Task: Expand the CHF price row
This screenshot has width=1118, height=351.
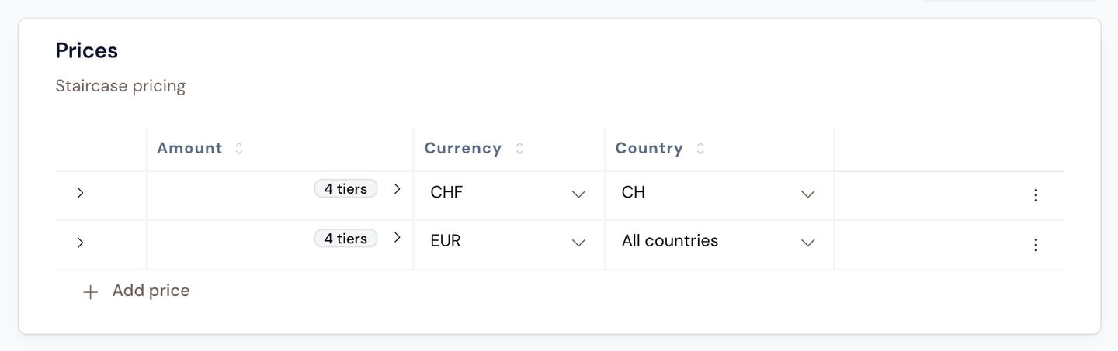Action: [80, 193]
